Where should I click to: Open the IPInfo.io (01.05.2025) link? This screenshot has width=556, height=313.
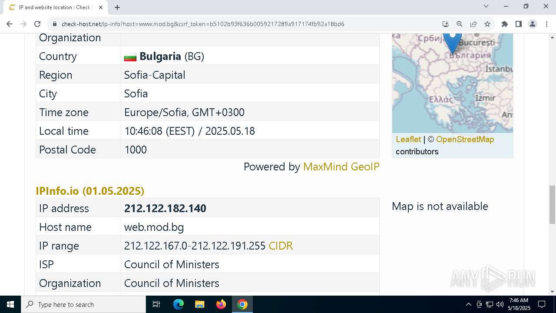90,191
